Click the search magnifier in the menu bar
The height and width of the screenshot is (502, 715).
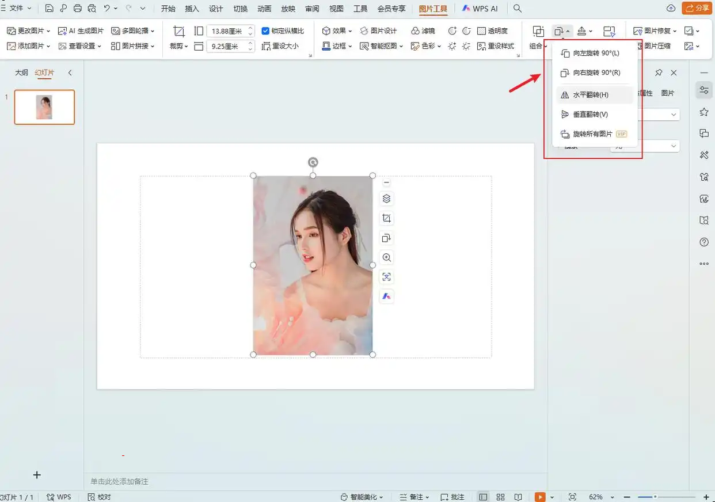518,9
